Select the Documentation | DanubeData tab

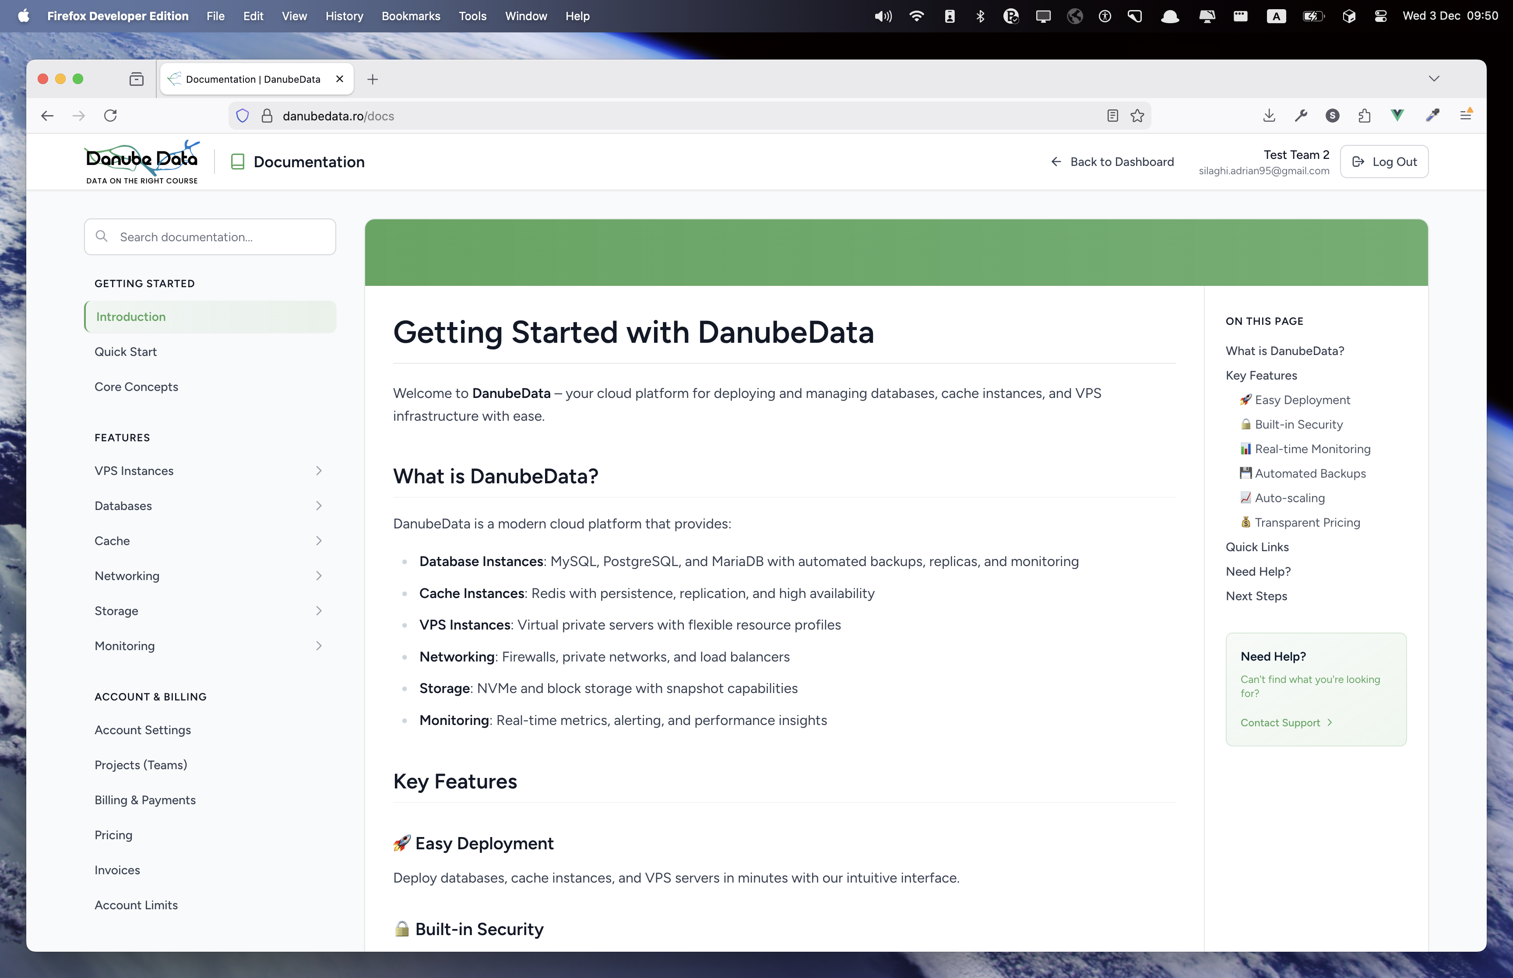pyautogui.click(x=253, y=79)
